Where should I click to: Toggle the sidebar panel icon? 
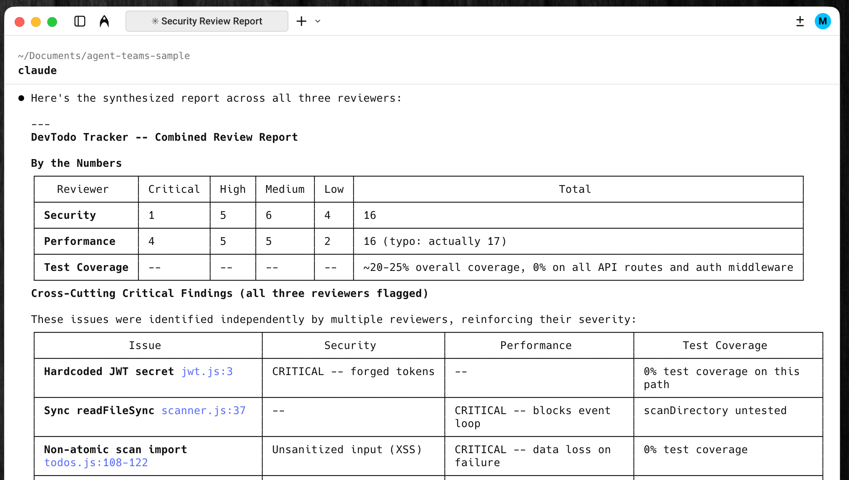79,21
